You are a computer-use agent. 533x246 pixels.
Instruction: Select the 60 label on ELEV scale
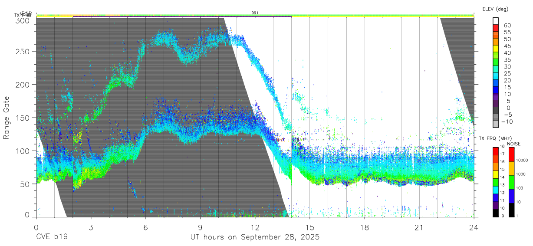(507, 26)
